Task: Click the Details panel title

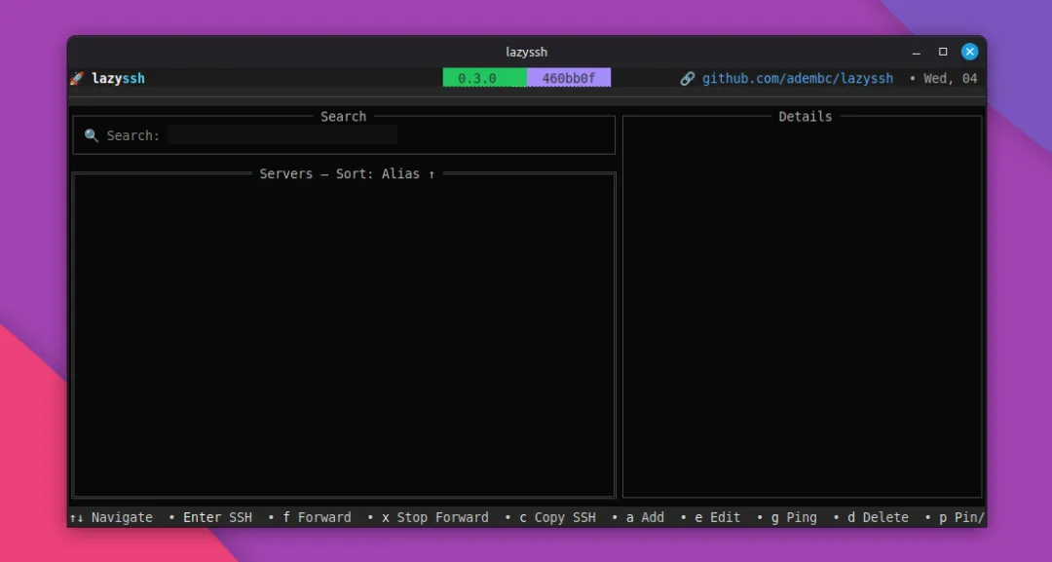Action: coord(806,117)
